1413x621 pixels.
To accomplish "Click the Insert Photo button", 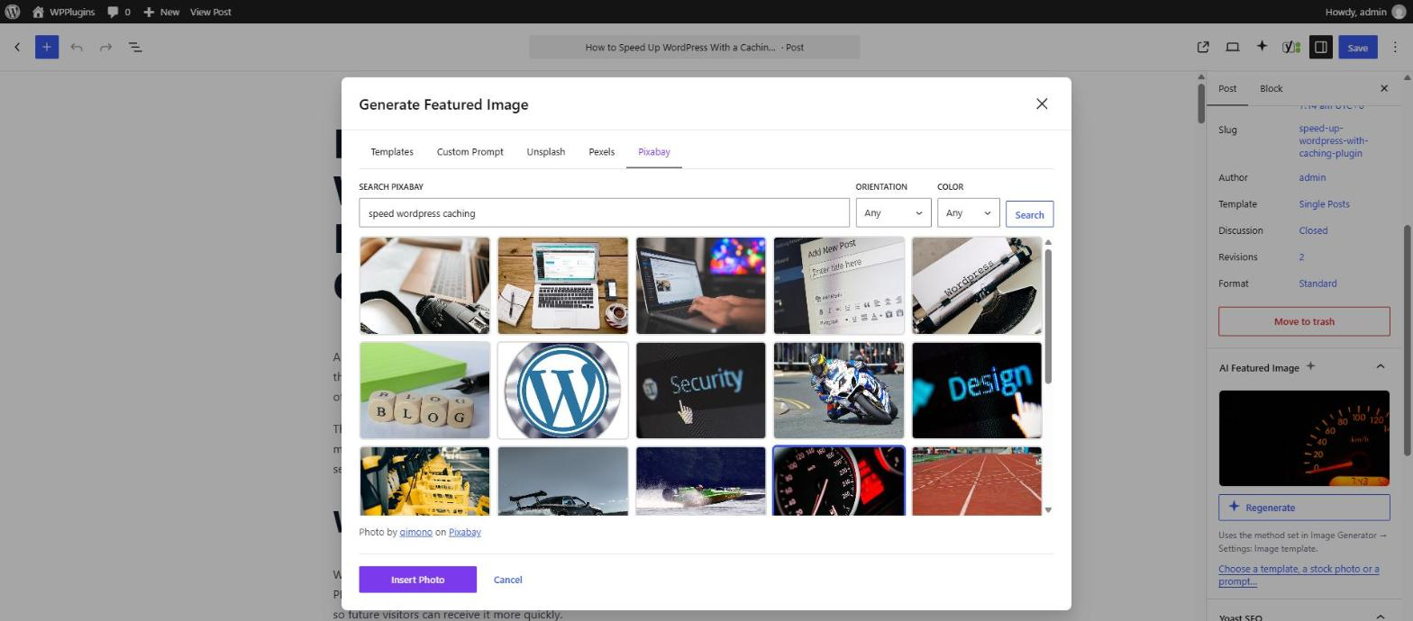I will 417,580.
